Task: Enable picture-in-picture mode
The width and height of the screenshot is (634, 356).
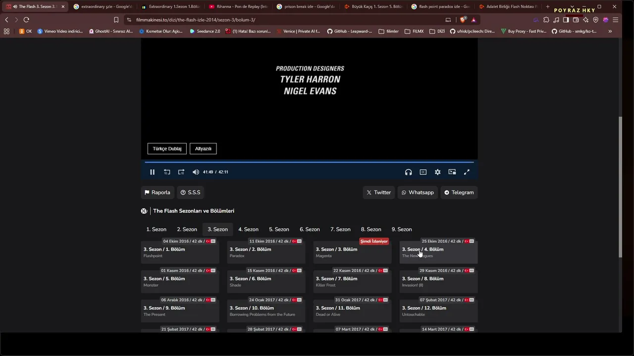Action: [x=452, y=172]
